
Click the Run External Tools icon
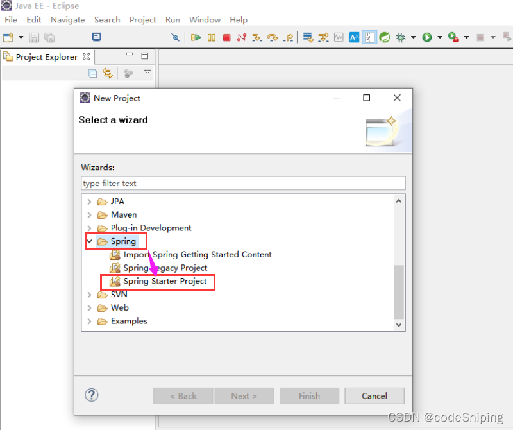[453, 37]
